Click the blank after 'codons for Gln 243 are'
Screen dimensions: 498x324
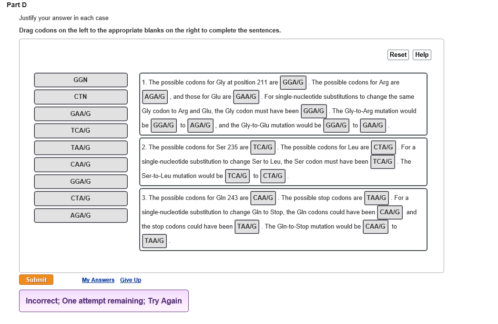click(263, 198)
